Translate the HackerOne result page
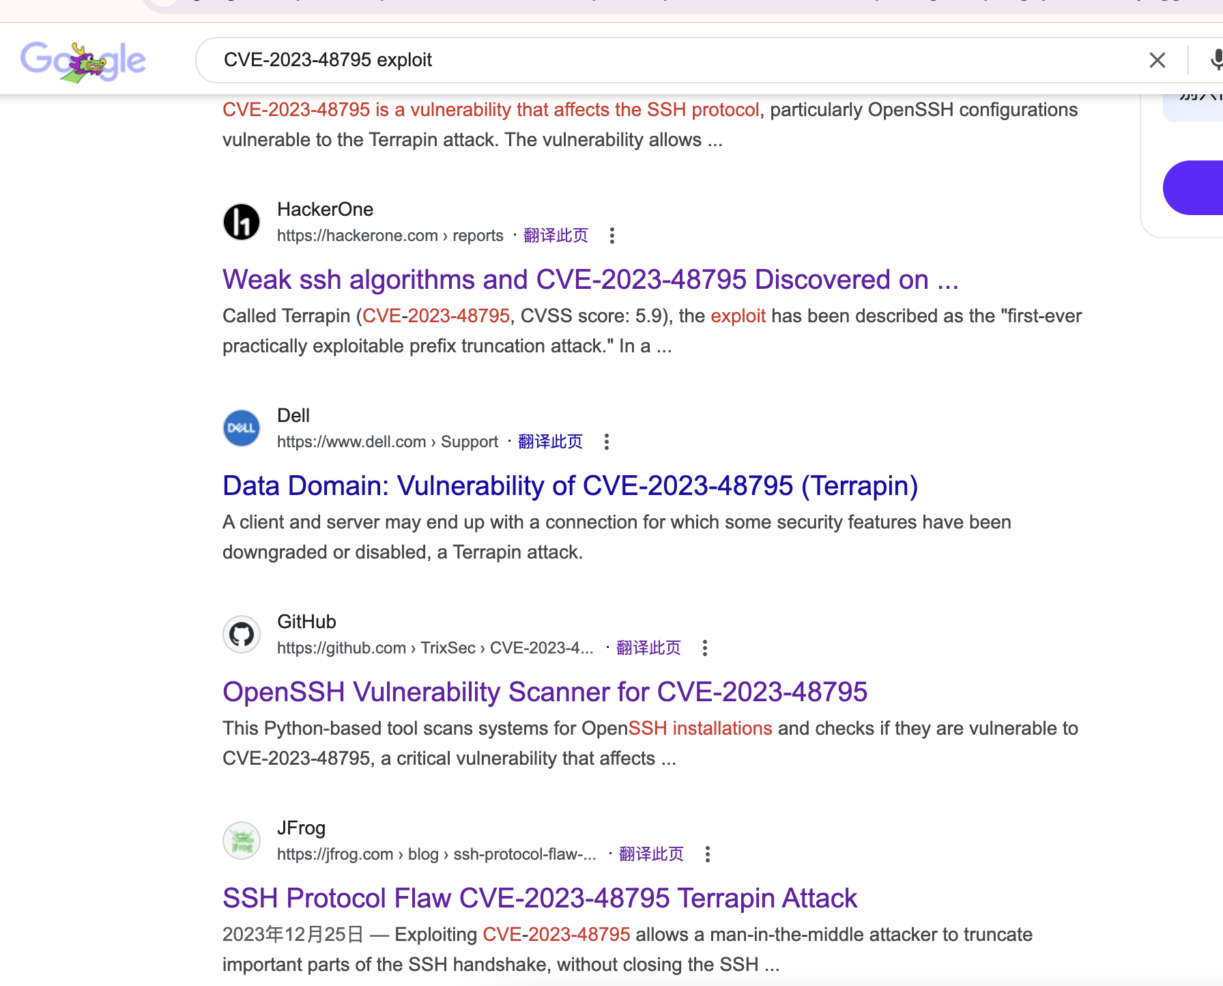 (556, 236)
